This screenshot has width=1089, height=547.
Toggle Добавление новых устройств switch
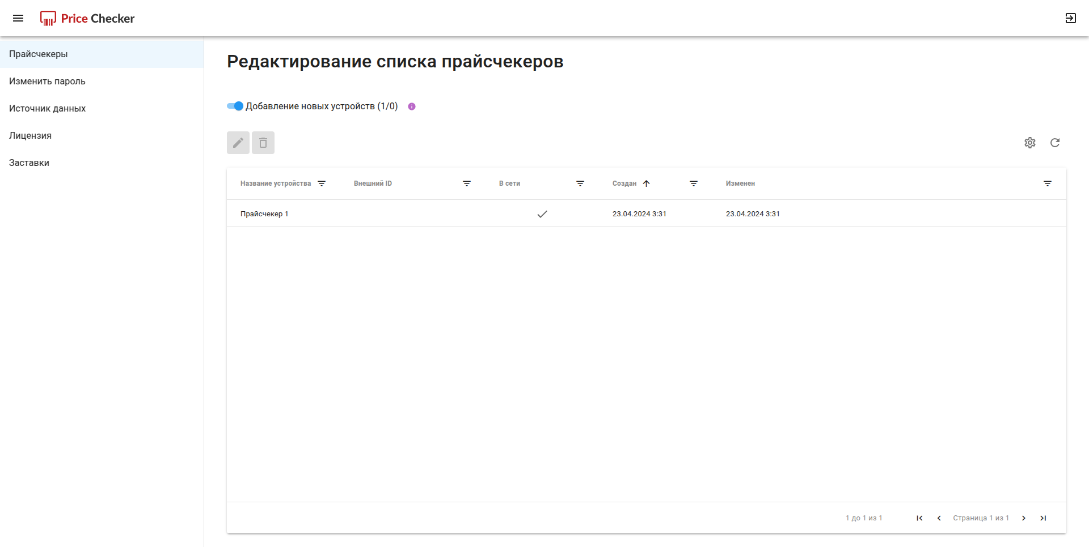[235, 106]
